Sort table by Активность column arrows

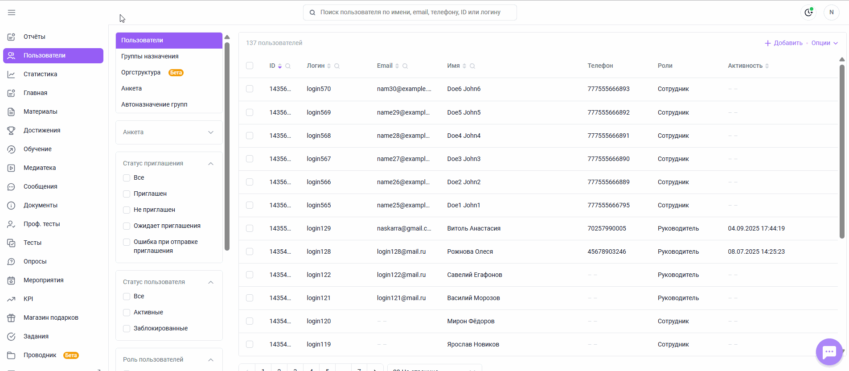click(x=767, y=66)
